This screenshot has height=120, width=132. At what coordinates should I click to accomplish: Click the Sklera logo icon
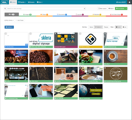[x=4, y=2]
